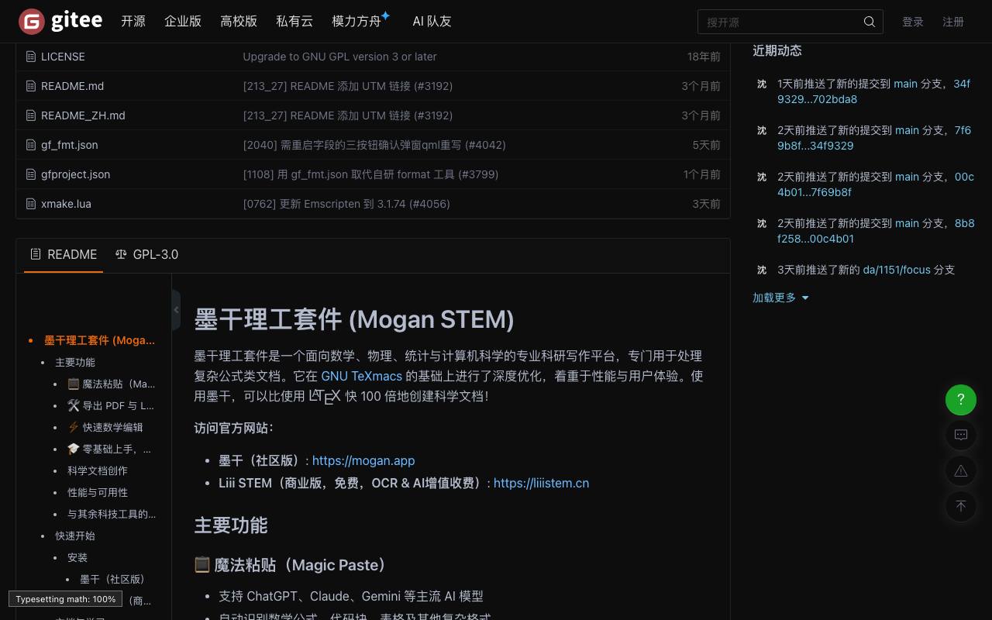Viewport: 992px width, 620px height.
Task: Click the sparkle icon beside 模力方舟
Action: point(385,15)
